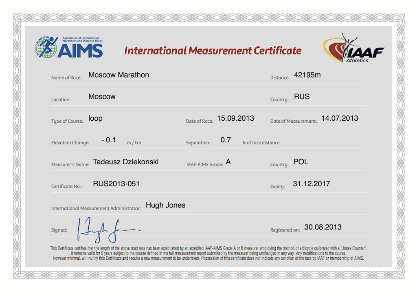
Task: Click the 'Date of Measurement:' label
Action: [294, 121]
